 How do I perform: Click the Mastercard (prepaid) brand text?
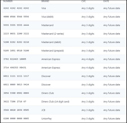[53, 51]
